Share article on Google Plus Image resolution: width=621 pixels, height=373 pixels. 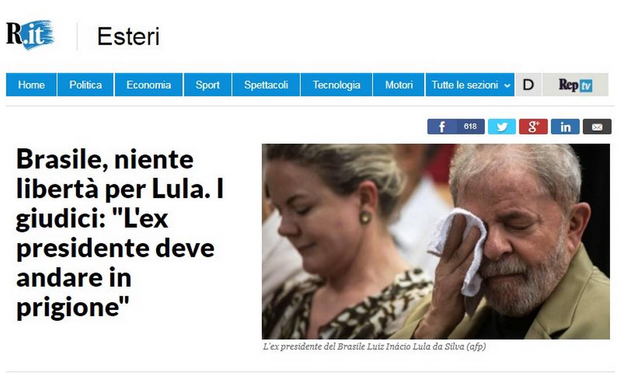pyautogui.click(x=533, y=126)
